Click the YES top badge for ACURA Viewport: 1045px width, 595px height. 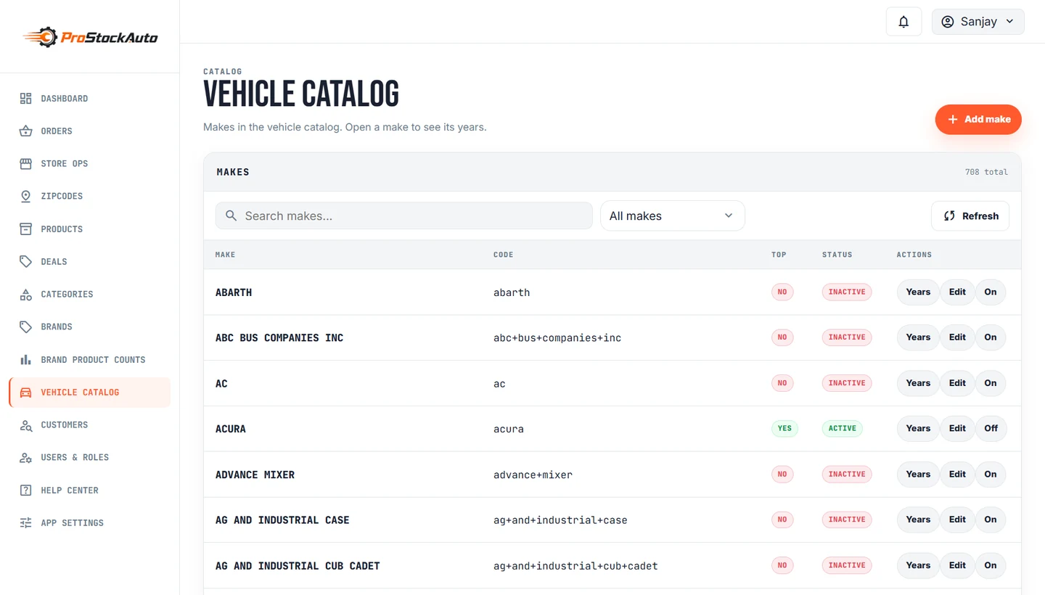[784, 429]
